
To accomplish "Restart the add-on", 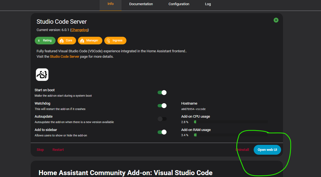I will tap(58, 150).
